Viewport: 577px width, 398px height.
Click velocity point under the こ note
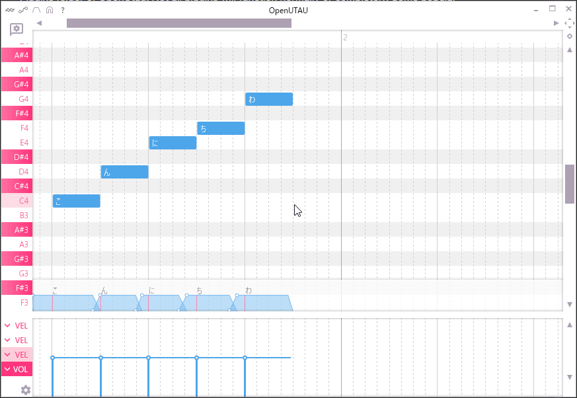pos(53,358)
